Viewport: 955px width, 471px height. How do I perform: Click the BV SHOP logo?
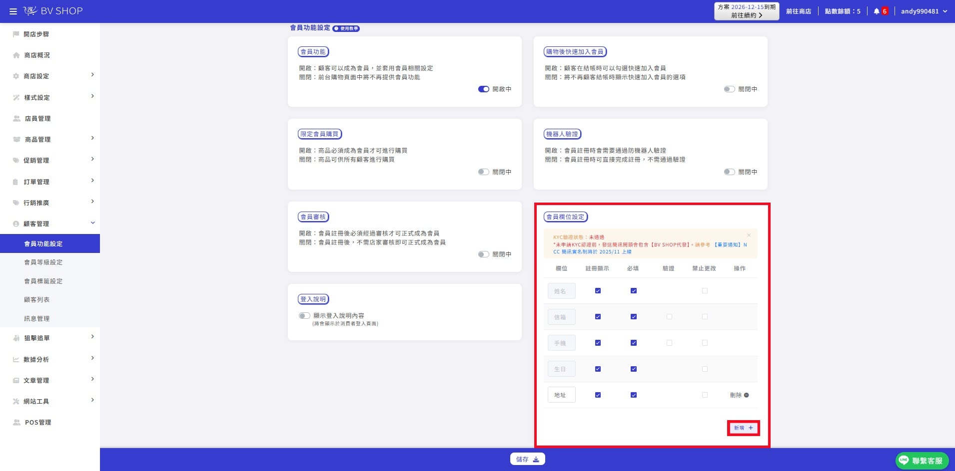click(x=53, y=10)
